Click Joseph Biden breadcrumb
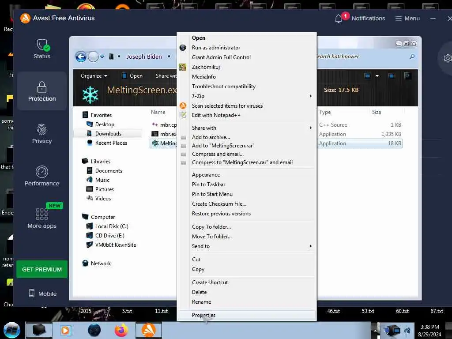452x339 pixels. pyautogui.click(x=144, y=57)
